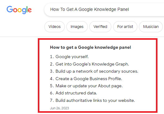Click the 'How to get a Google knowledge panel' heading
The height and width of the screenshot is (114, 164).
90,47
